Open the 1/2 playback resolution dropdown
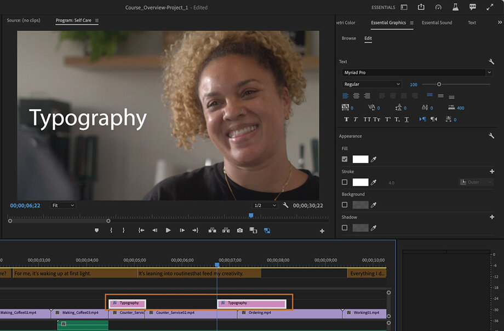504x331 pixels. [265, 205]
